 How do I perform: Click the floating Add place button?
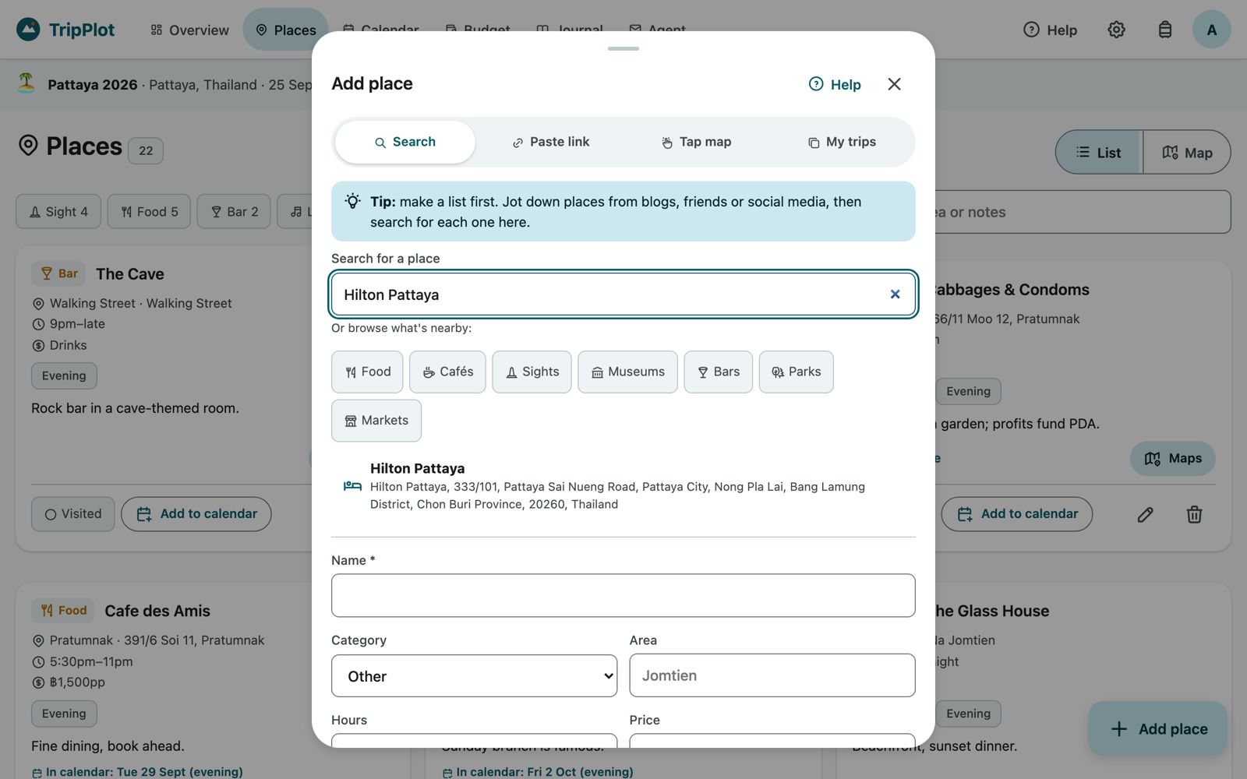point(1158,728)
